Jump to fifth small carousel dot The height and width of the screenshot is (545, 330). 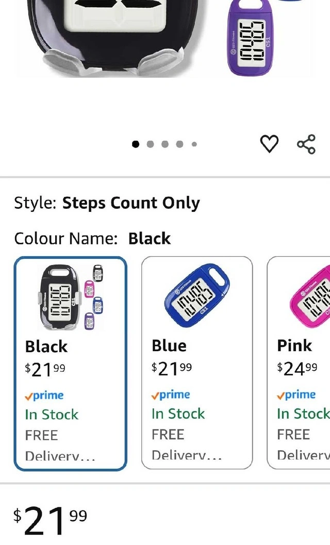pyautogui.click(x=194, y=144)
